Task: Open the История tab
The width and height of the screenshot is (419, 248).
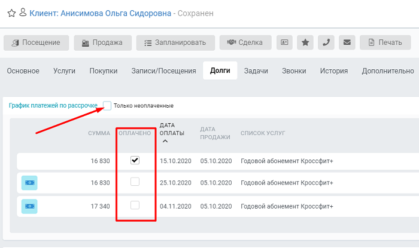Action: pos(334,71)
